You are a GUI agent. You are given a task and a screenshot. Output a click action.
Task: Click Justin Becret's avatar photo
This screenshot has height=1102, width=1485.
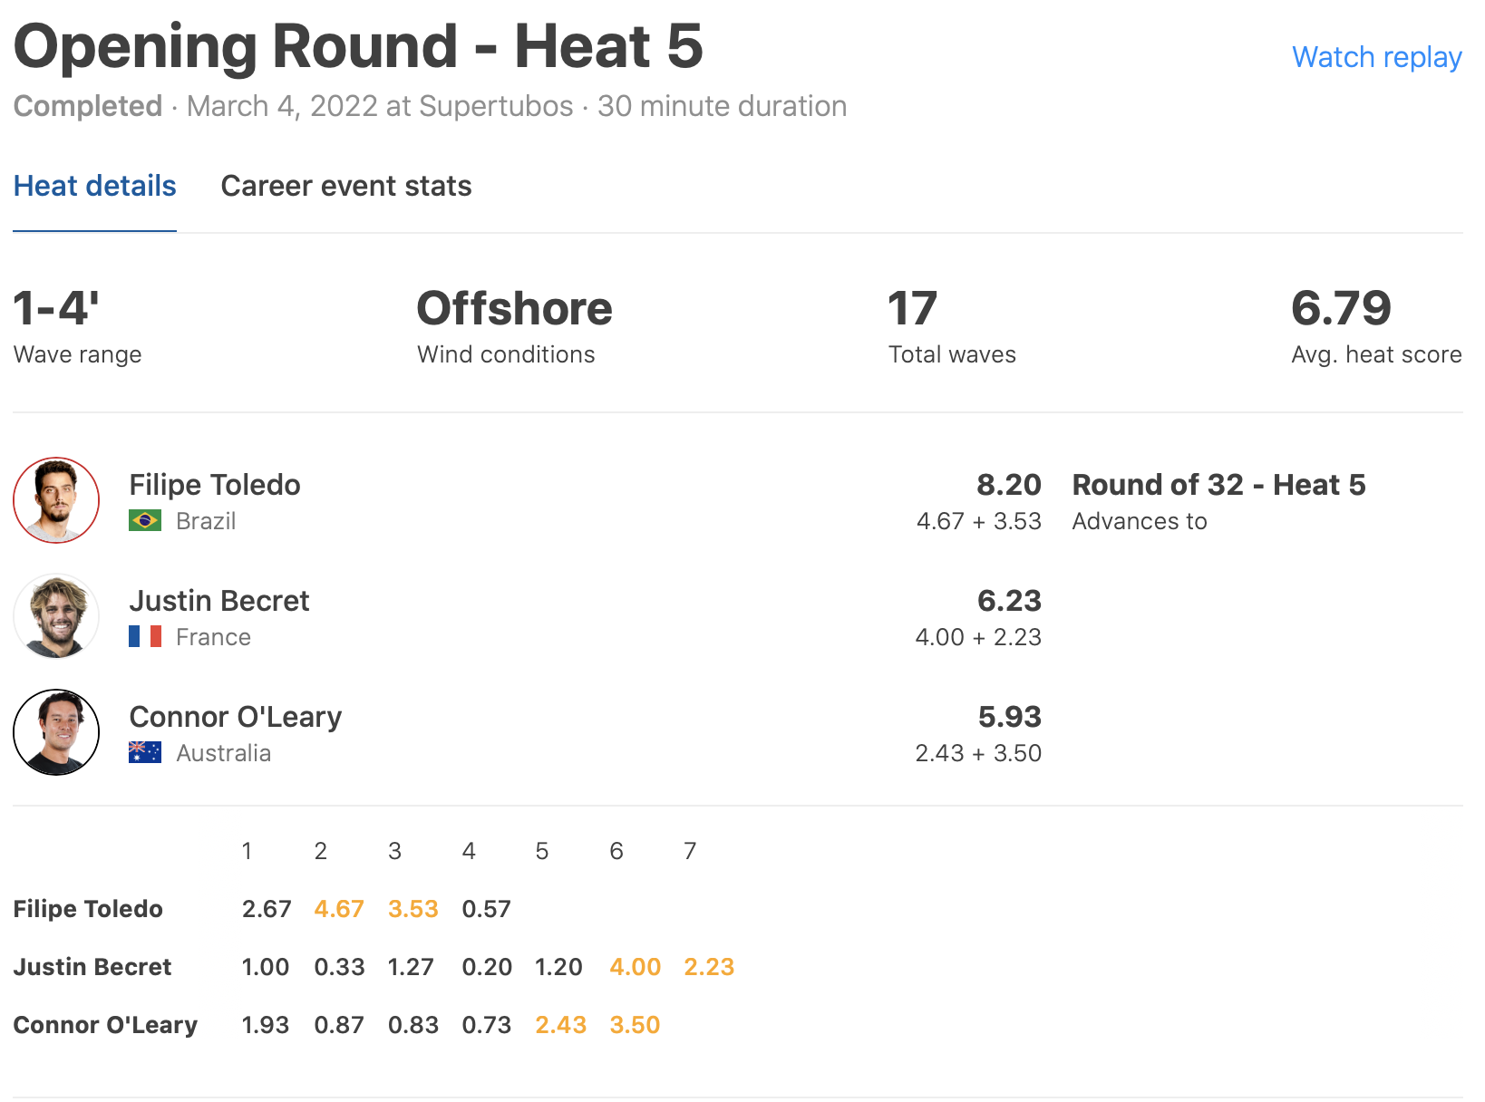click(56, 616)
